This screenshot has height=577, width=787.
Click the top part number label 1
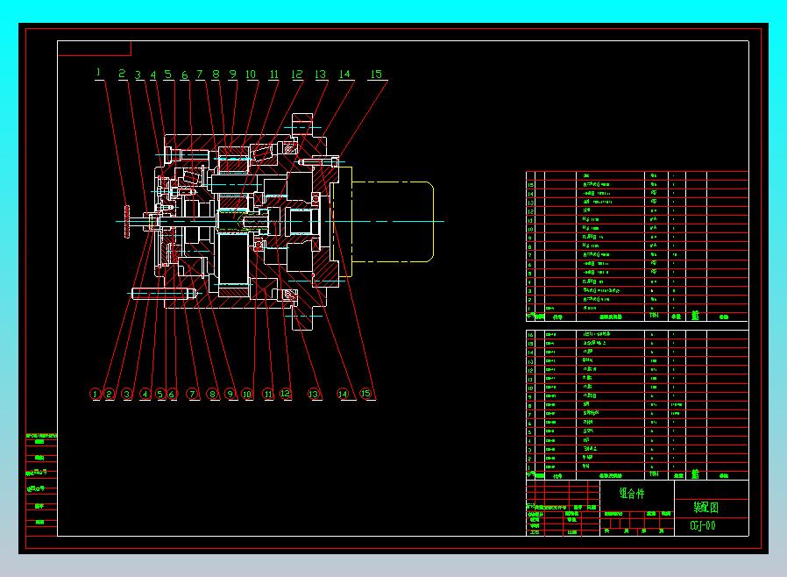[x=98, y=73]
